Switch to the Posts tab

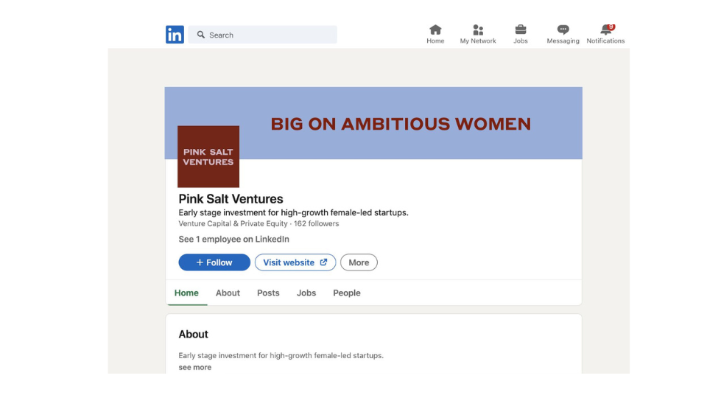click(x=268, y=293)
